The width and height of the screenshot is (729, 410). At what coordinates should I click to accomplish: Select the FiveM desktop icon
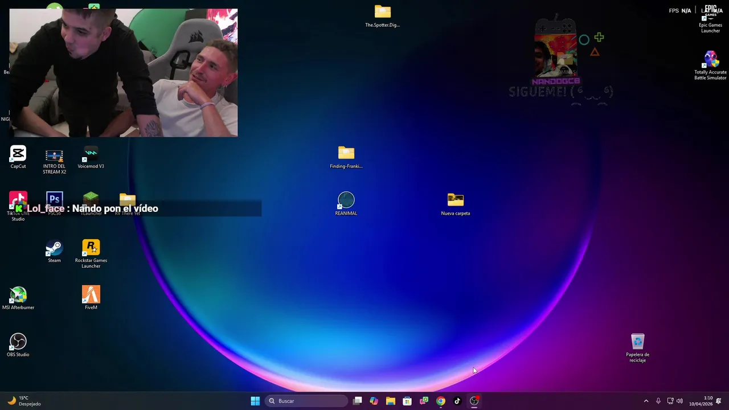91,298
